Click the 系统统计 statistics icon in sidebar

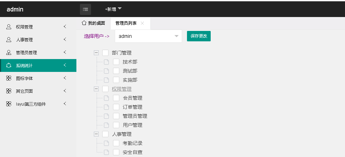(9, 65)
